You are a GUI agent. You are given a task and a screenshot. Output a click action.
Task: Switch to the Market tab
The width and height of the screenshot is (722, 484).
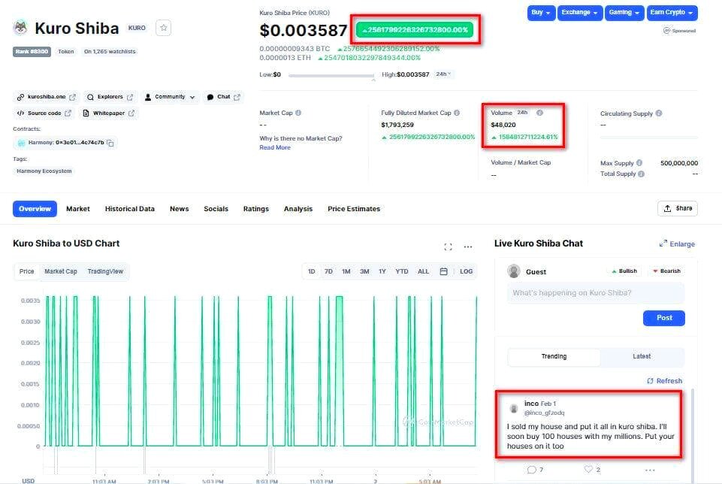(78, 209)
